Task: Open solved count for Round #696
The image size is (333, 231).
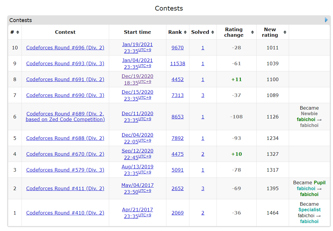Action: coord(203,48)
